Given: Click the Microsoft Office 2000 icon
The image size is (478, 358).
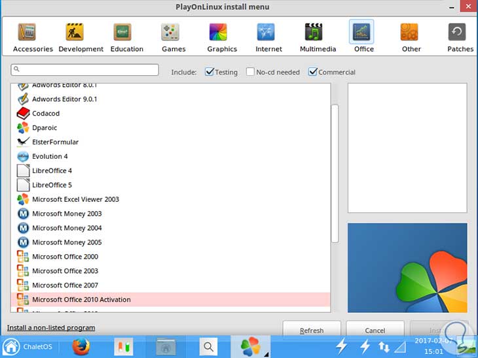Looking at the screenshot, I should coord(23,257).
